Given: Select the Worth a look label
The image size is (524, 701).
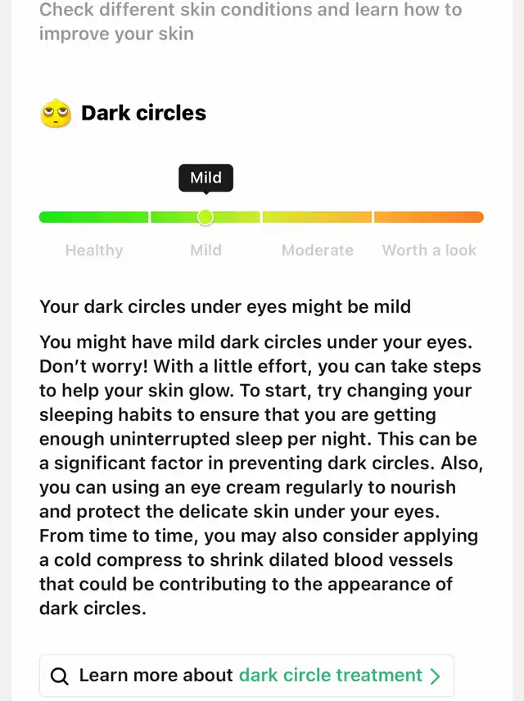Looking at the screenshot, I should click(429, 251).
